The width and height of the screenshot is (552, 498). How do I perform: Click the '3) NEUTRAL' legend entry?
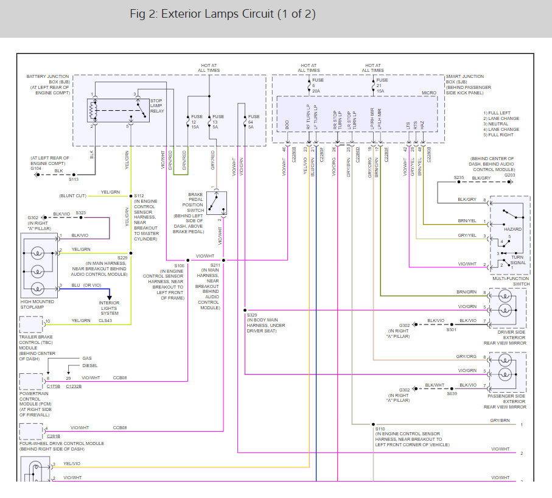pos(495,124)
